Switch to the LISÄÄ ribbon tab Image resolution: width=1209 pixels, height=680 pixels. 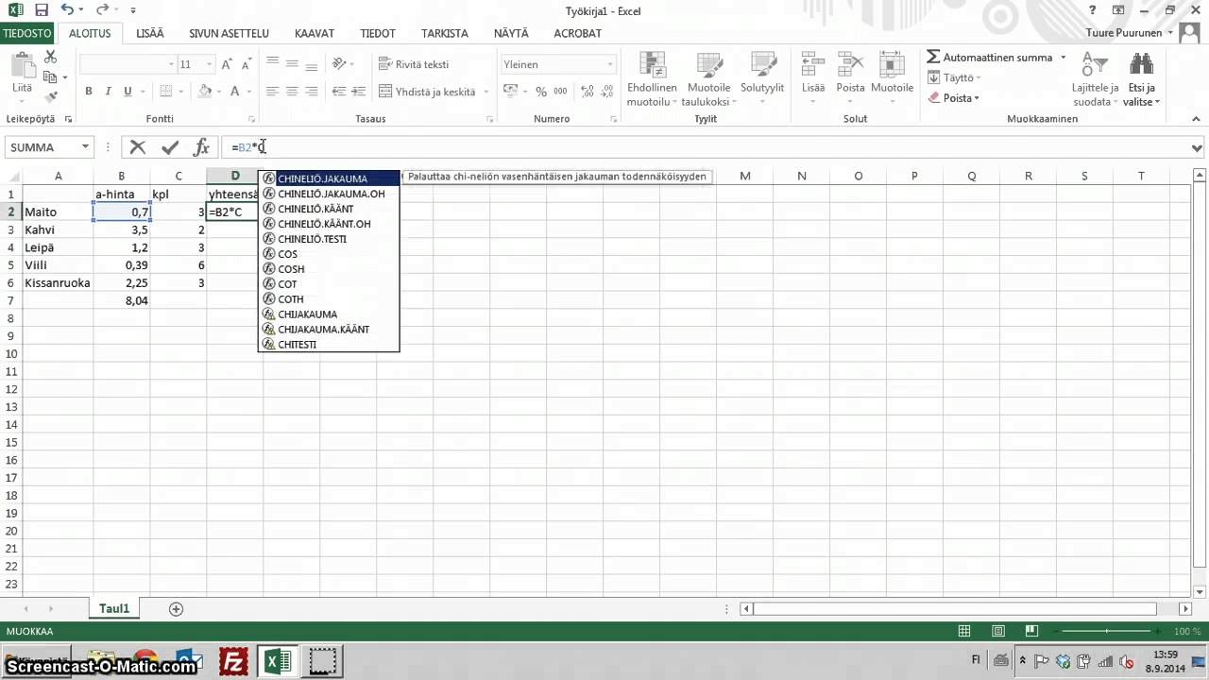[x=150, y=33]
